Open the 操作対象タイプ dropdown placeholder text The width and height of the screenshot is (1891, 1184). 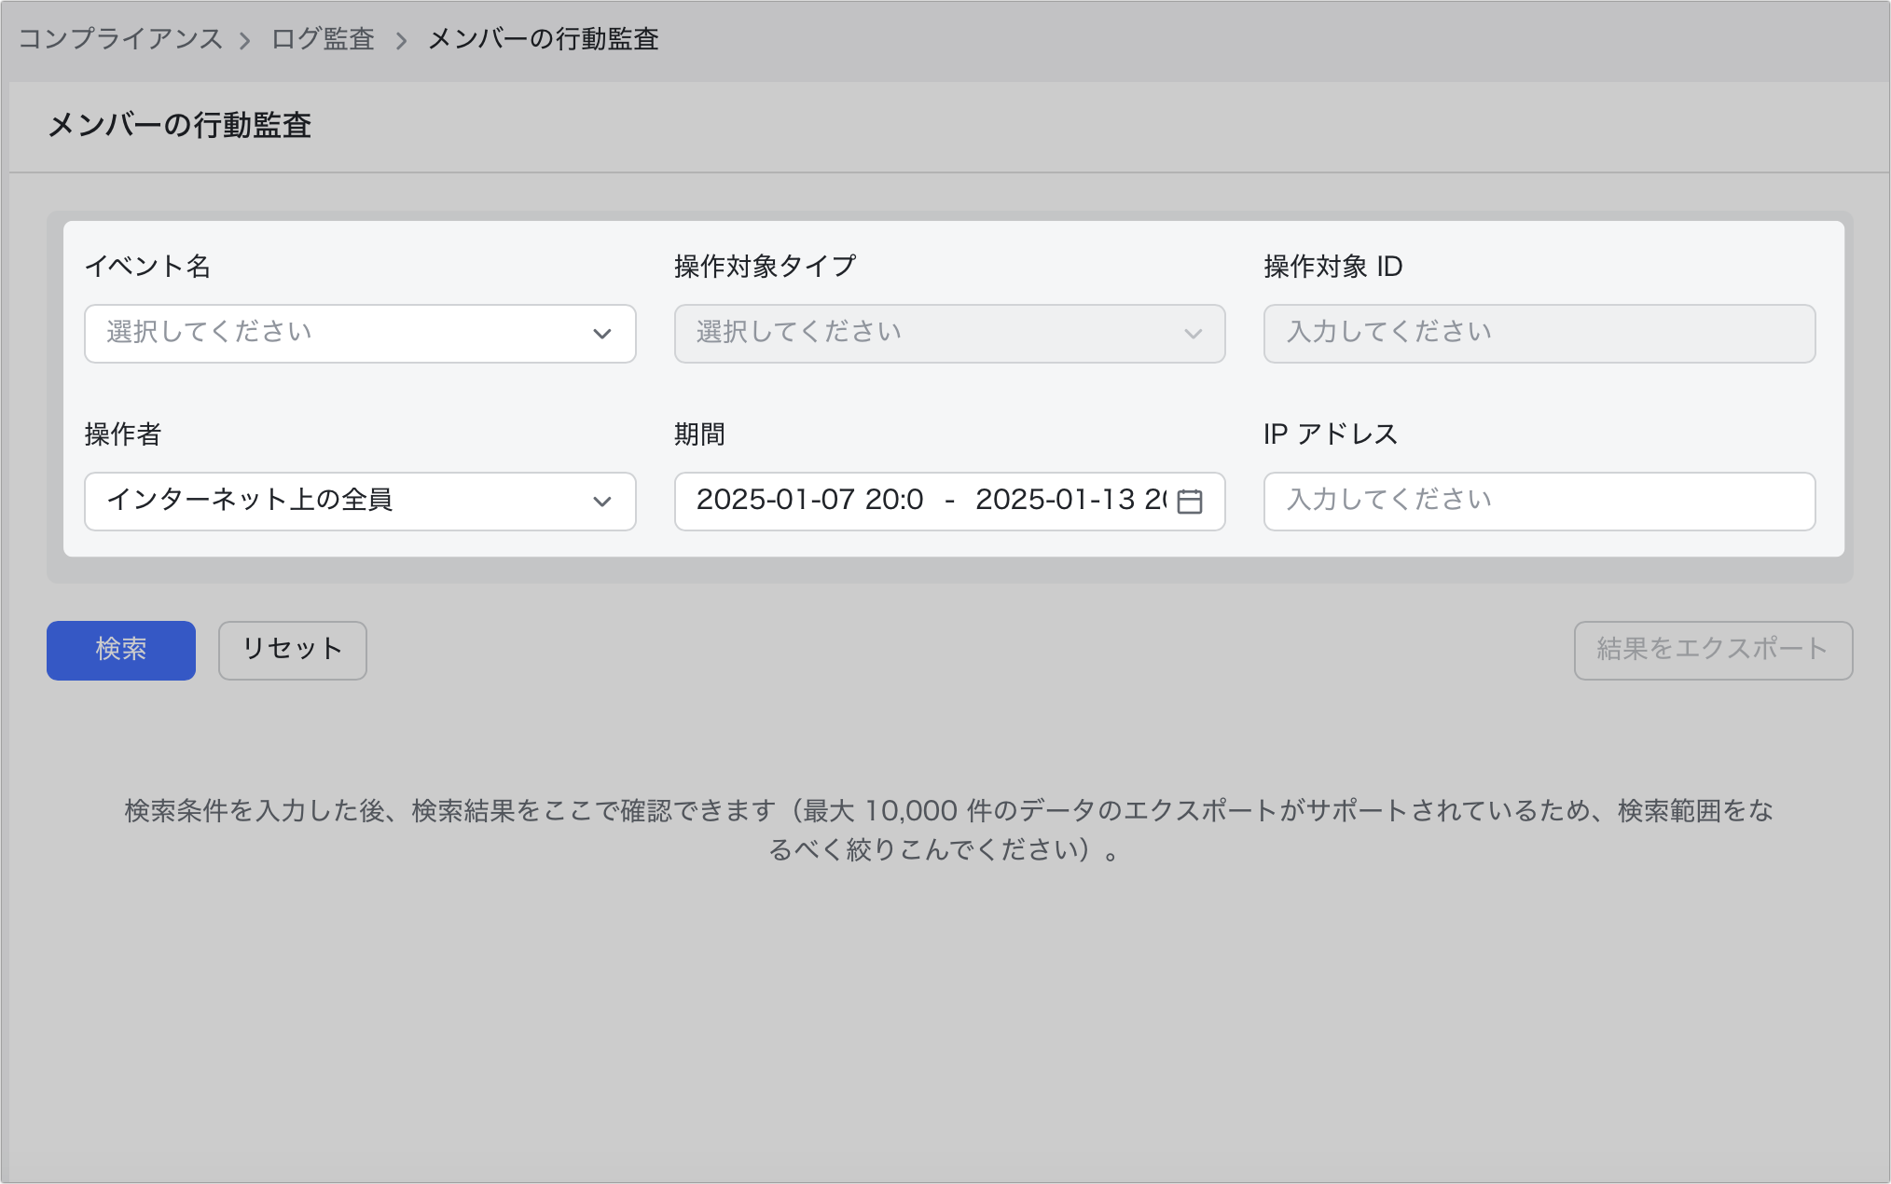(x=798, y=333)
